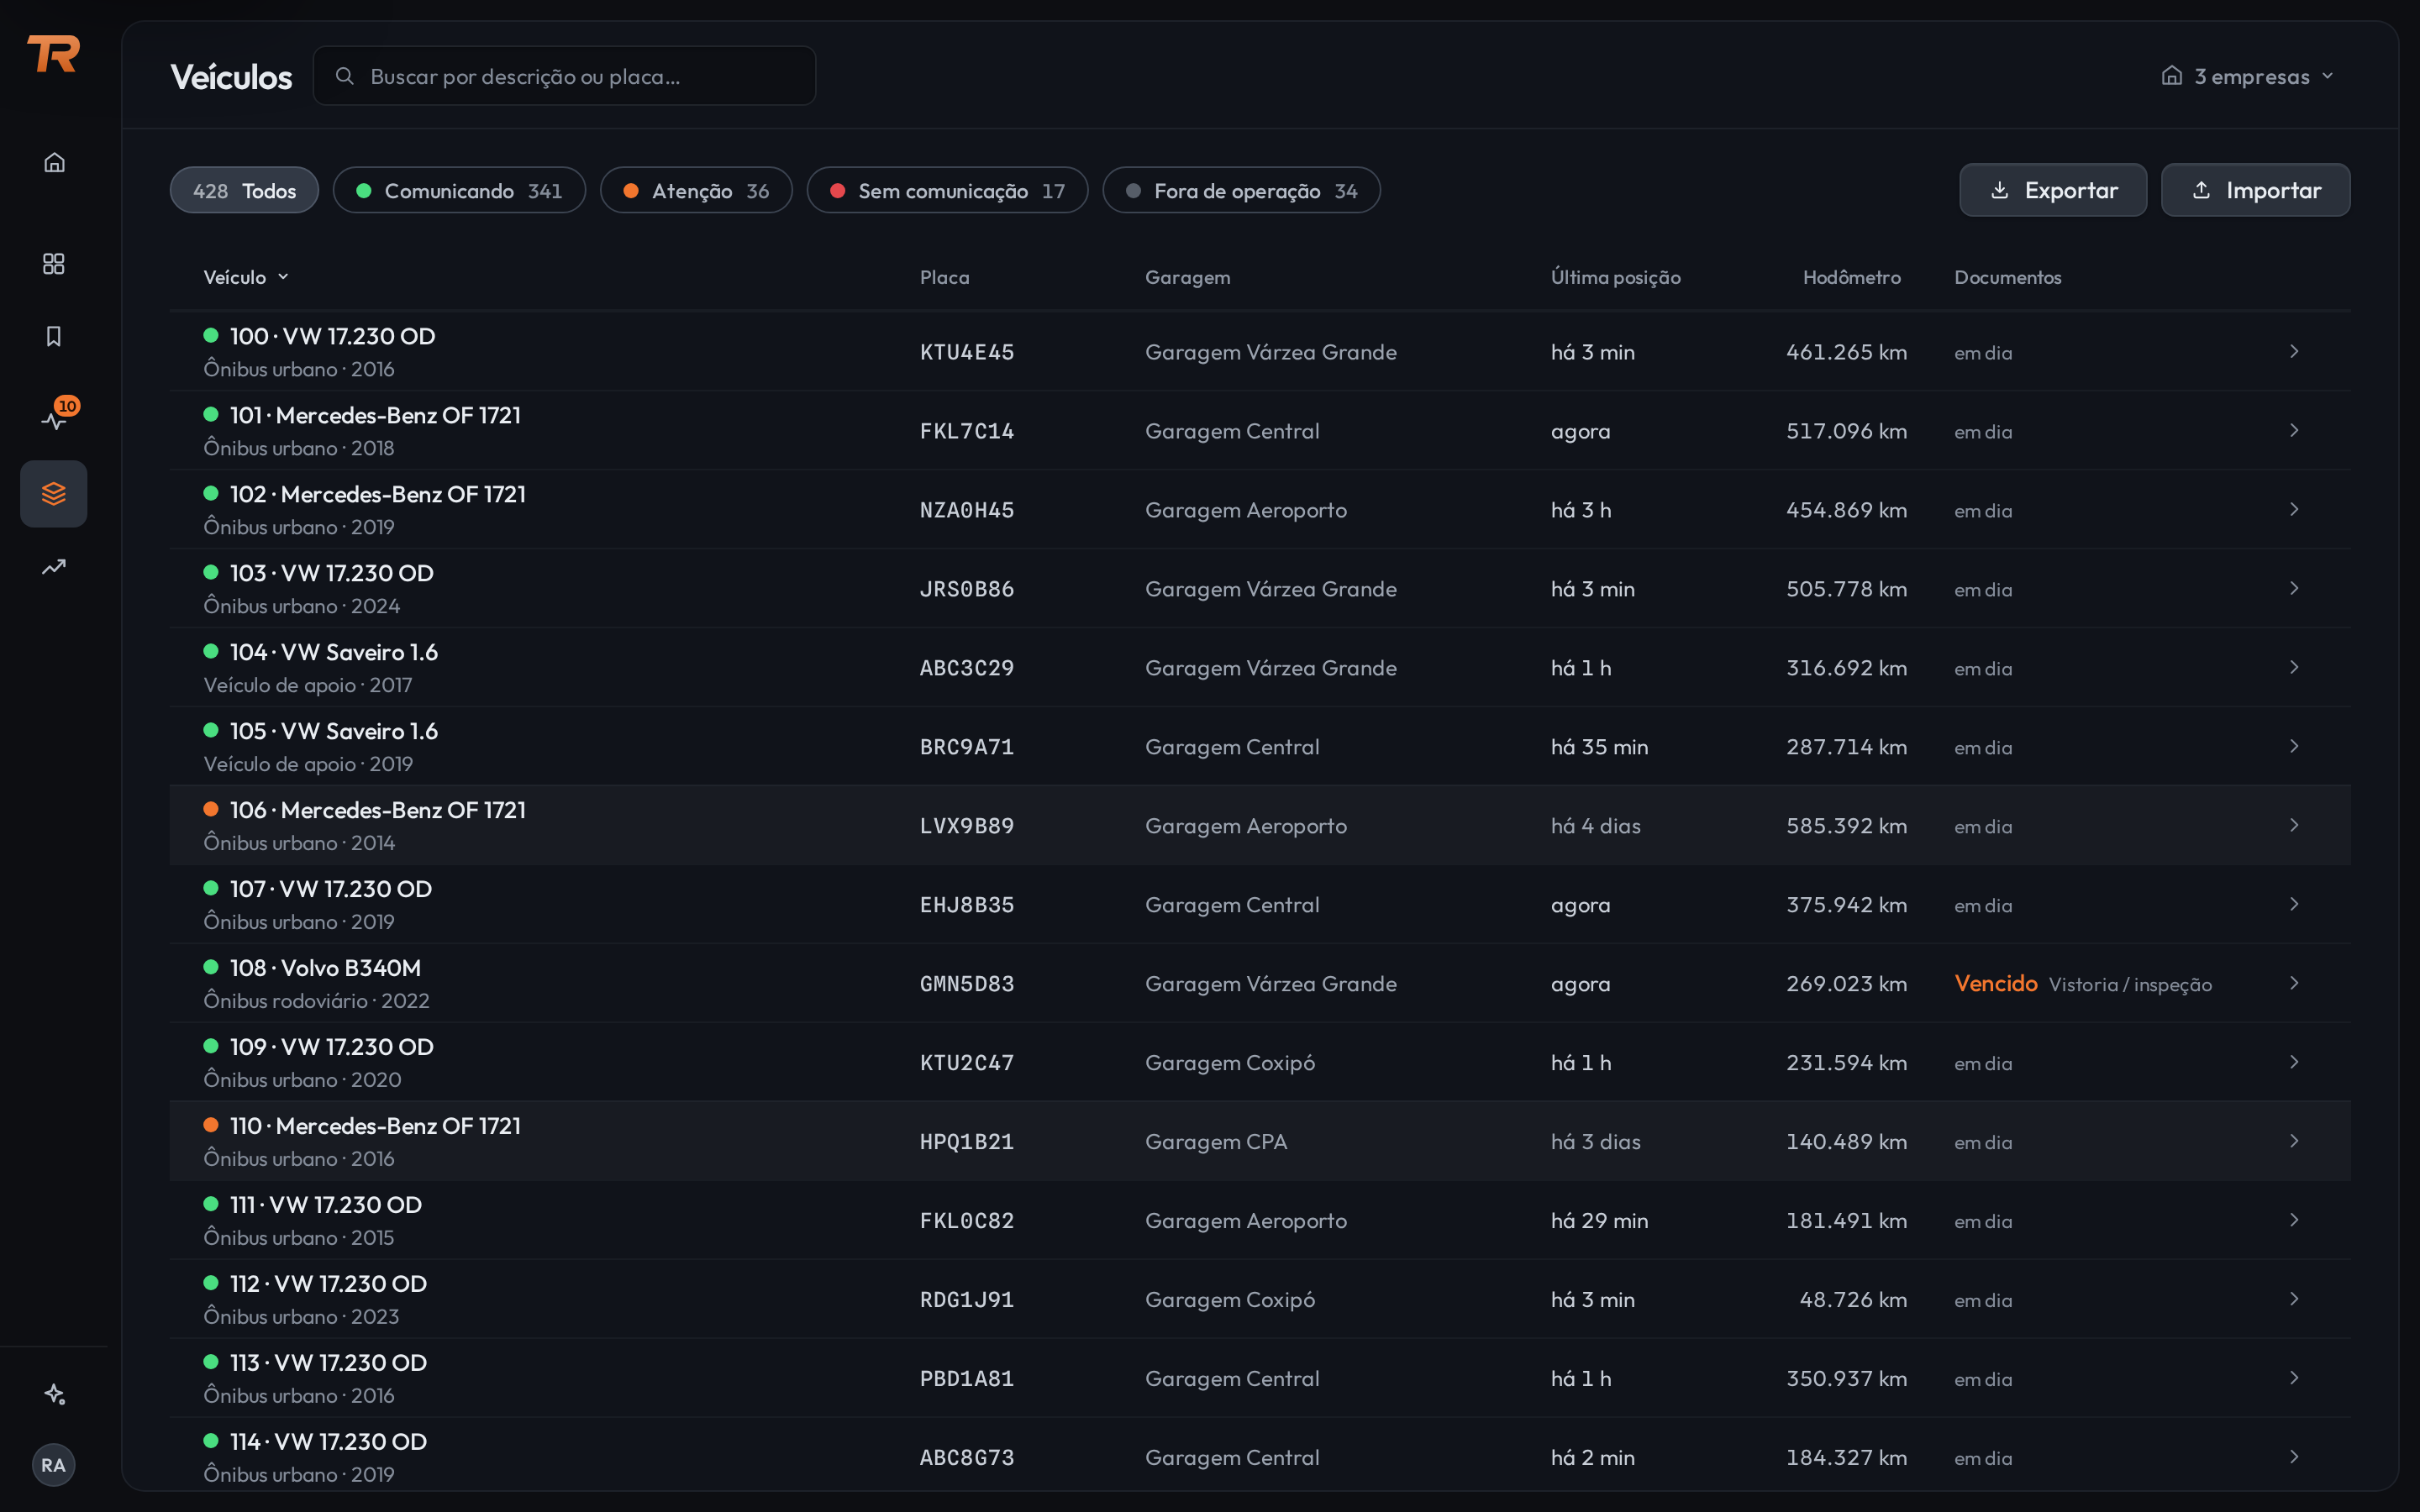Open vehicle "106 · Mercedes-Benz OF 1721"
The image size is (2420, 1512).
pyautogui.click(x=378, y=810)
